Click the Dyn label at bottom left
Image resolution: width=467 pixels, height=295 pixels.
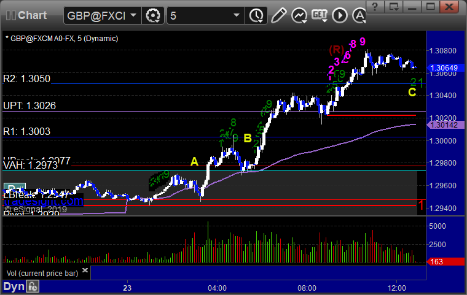(x=14, y=286)
